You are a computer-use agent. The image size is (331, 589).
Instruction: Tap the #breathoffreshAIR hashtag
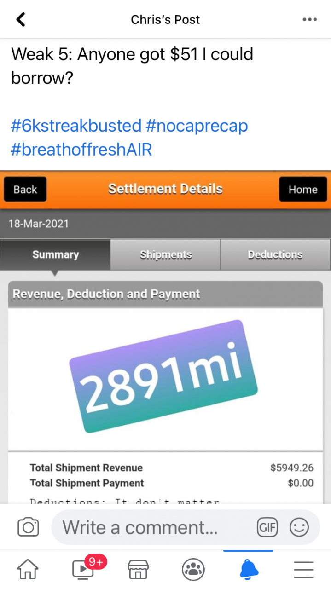tap(81, 150)
